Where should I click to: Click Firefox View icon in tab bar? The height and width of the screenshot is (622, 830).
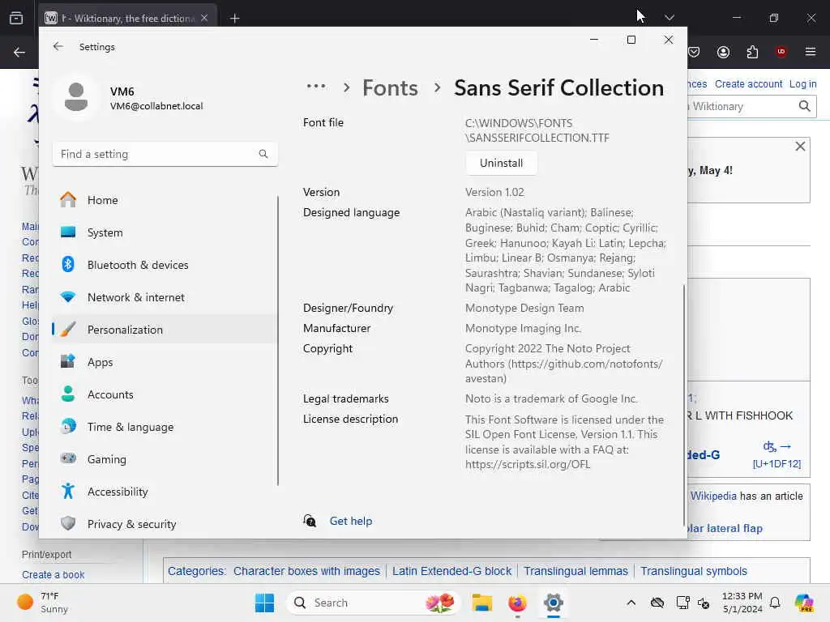16,18
